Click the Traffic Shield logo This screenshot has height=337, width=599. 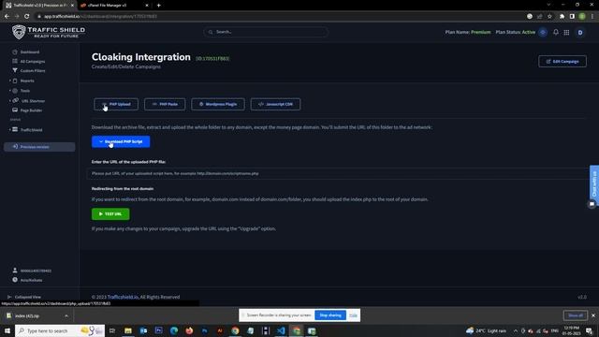coord(49,32)
